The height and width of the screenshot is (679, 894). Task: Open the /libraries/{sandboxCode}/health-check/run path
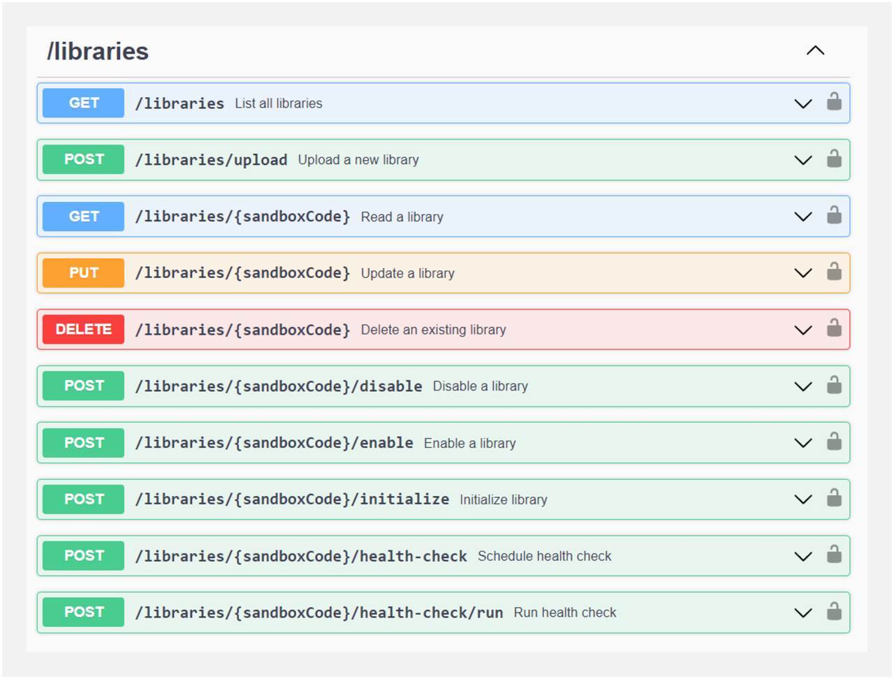click(x=319, y=613)
